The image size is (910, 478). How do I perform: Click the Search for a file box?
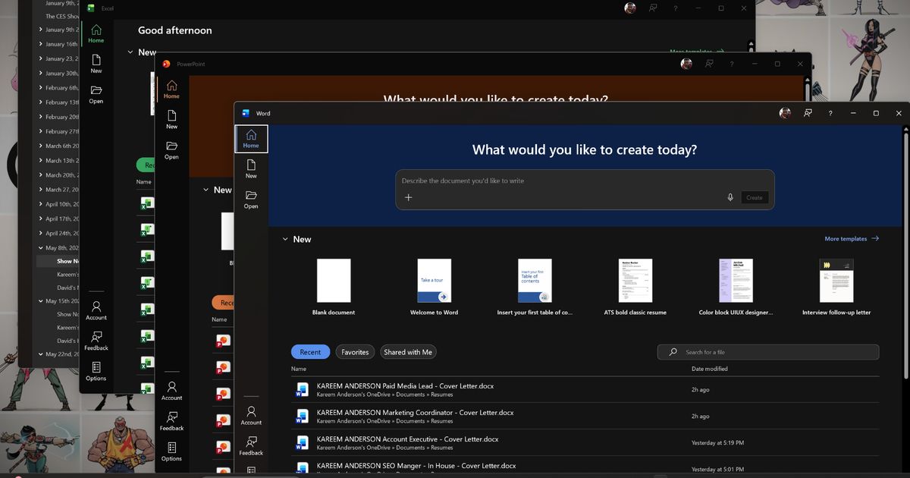[x=768, y=352]
